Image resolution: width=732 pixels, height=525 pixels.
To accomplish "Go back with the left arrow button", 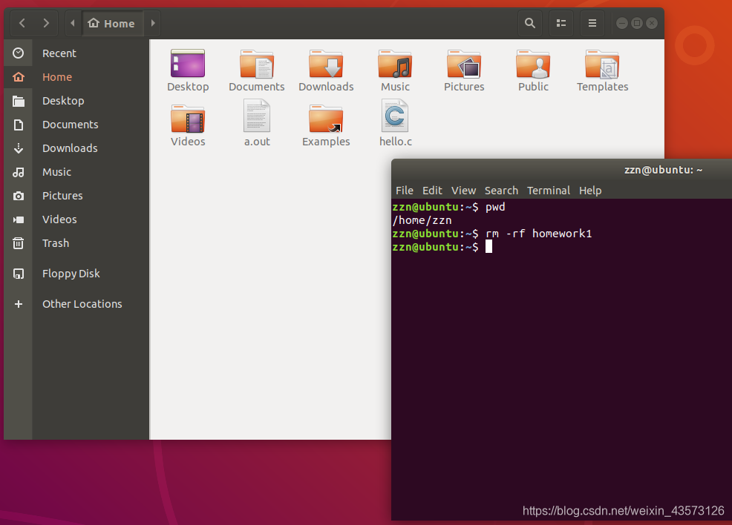I will pyautogui.click(x=22, y=23).
